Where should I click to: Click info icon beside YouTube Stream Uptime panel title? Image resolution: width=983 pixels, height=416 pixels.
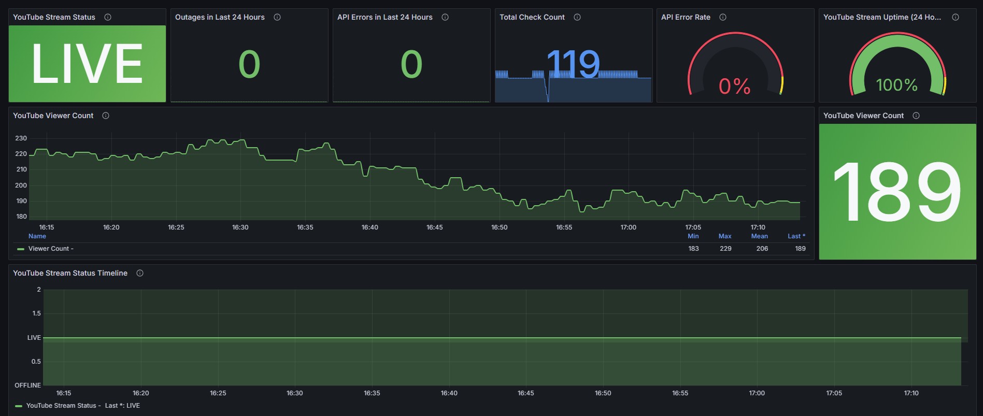pyautogui.click(x=956, y=17)
